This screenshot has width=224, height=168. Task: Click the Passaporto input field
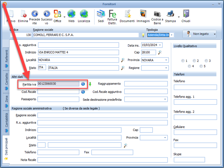coord(58,99)
